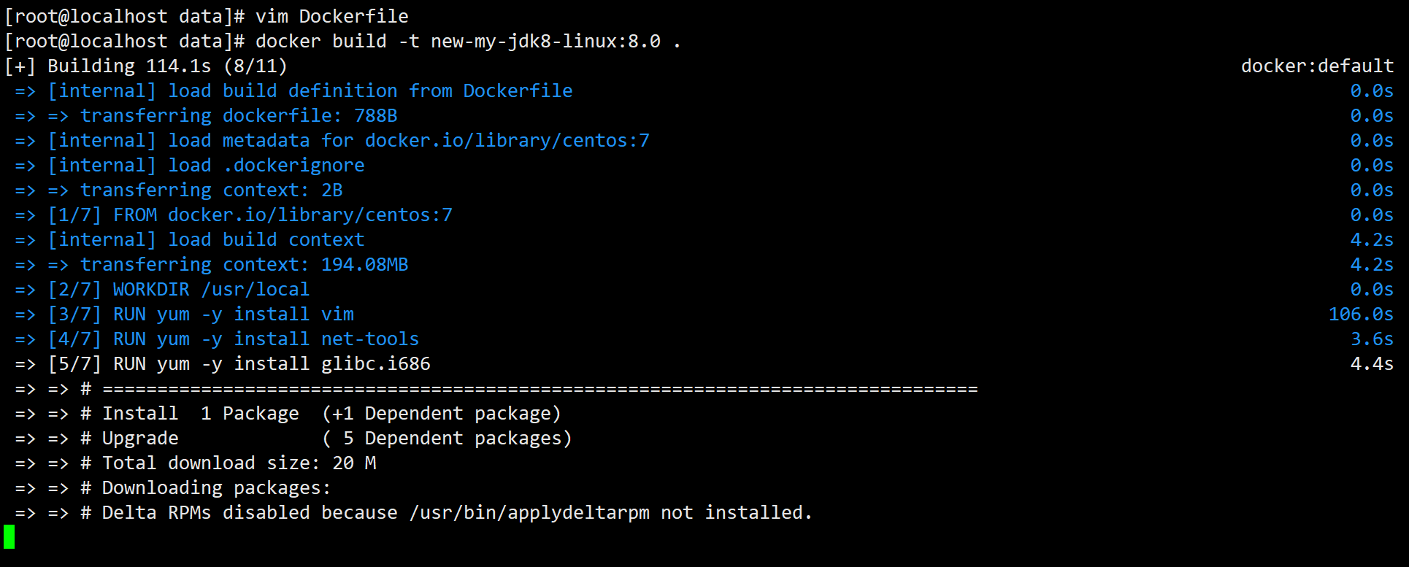The image size is (1409, 567).
Task: Click the "[2/7] WORKDIR /usr/local" step
Action: click(179, 289)
